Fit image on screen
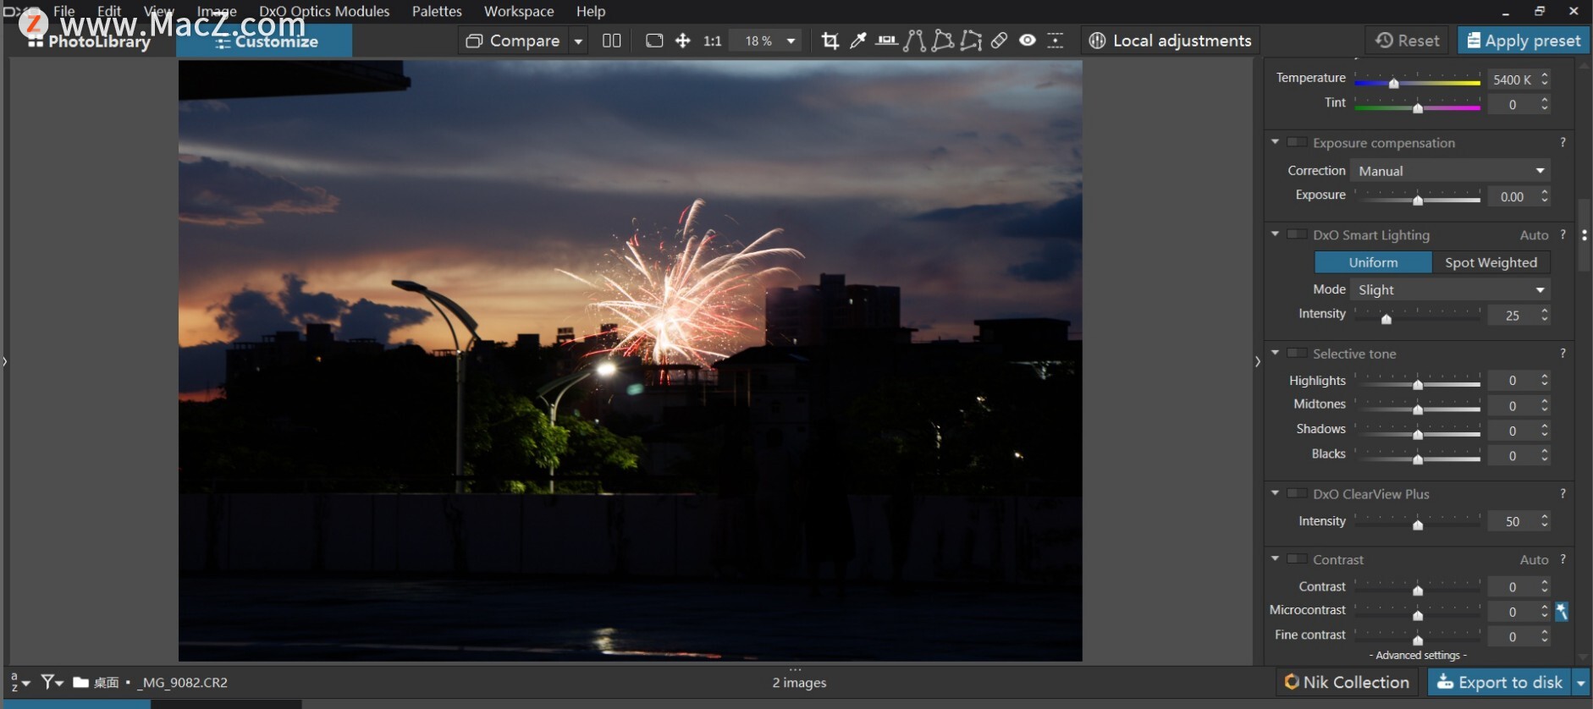 point(654,41)
